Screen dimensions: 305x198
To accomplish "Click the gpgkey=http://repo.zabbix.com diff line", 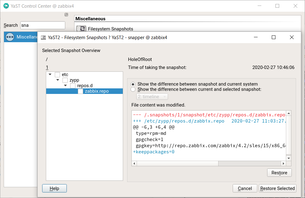I will click(x=211, y=146).
